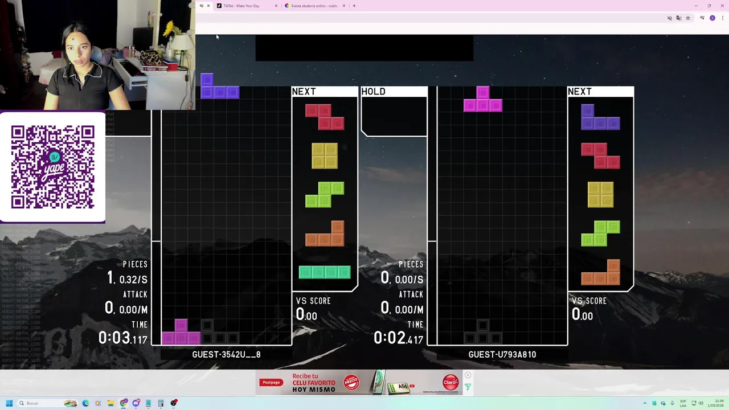Open the network icon in system tray

pyautogui.click(x=693, y=403)
